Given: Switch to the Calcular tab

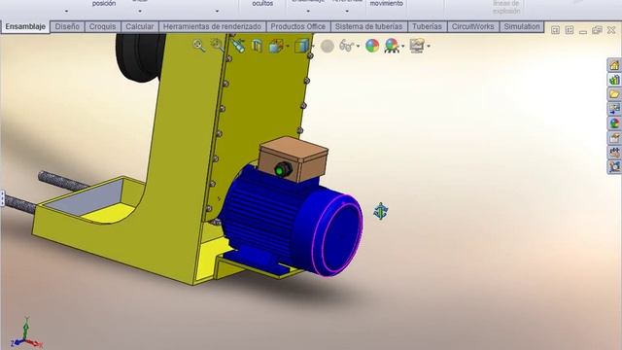Looking at the screenshot, I should [140, 26].
